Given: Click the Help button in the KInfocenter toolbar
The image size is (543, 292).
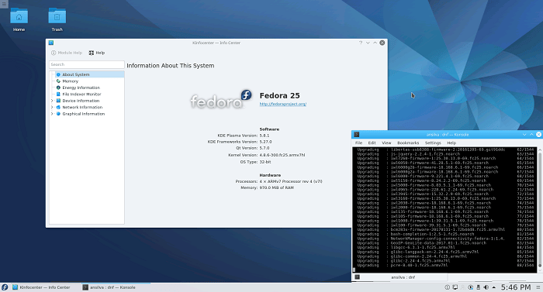Looking at the screenshot, I should click(97, 53).
